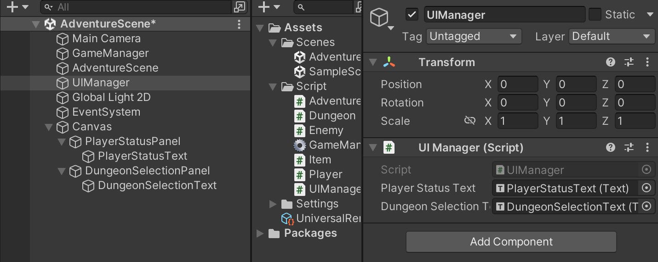Open the AdventureScene three-dot options menu

[x=239, y=24]
